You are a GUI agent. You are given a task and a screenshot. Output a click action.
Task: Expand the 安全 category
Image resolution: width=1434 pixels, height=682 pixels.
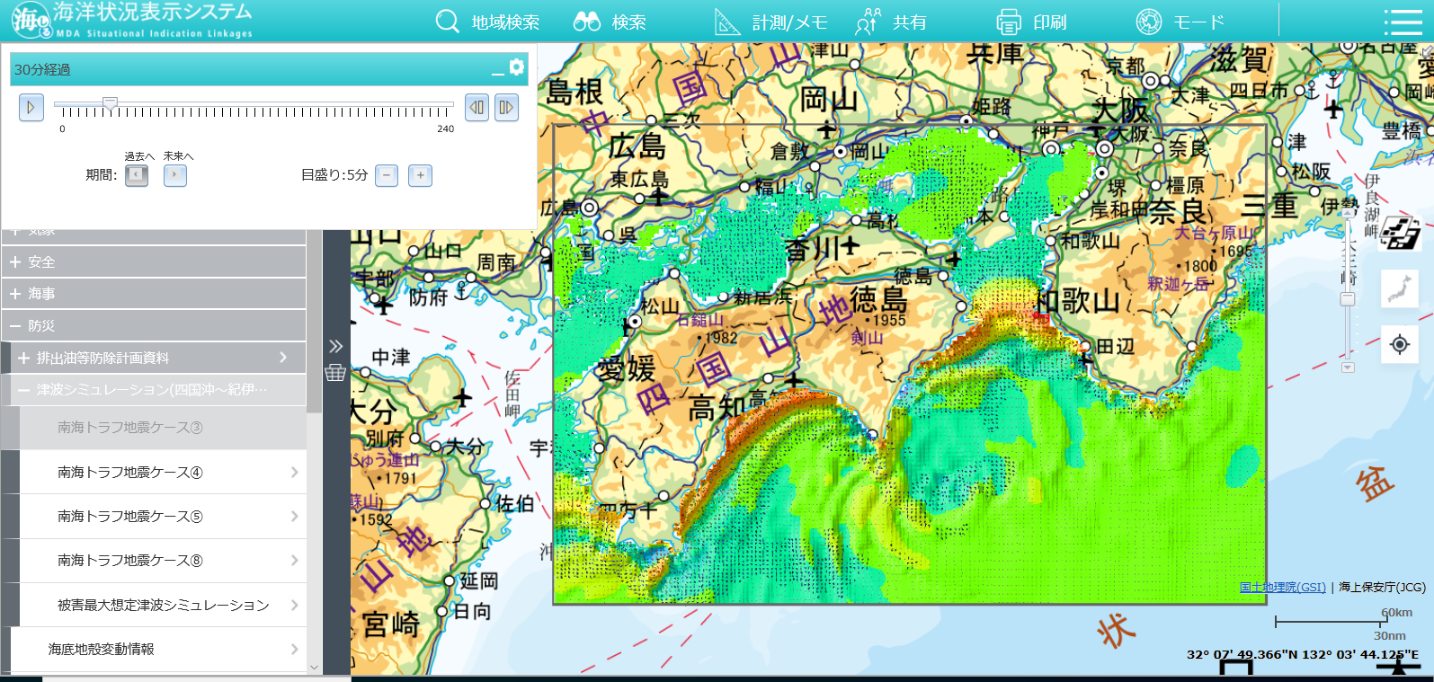(154, 262)
